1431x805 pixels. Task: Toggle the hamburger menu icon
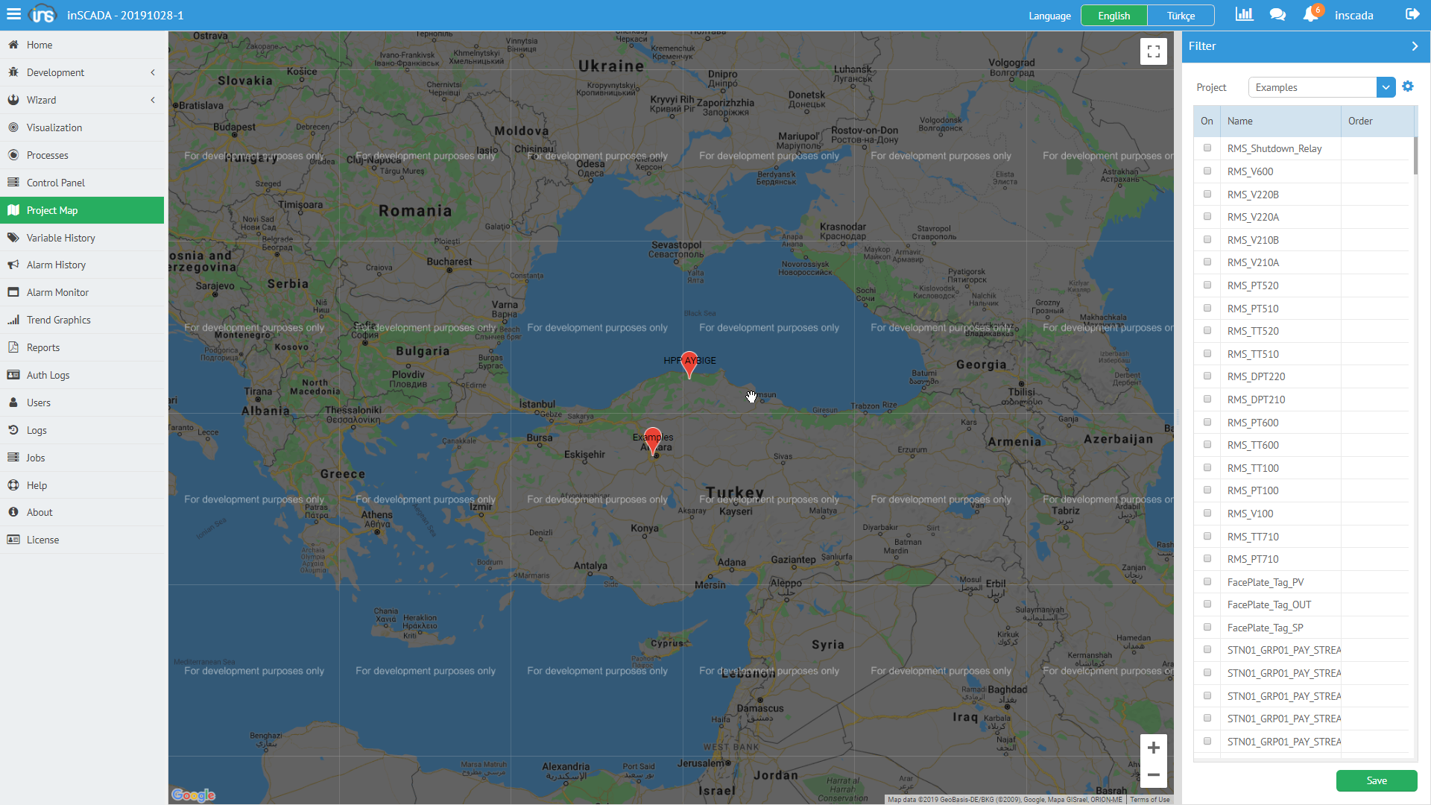pyautogui.click(x=13, y=14)
